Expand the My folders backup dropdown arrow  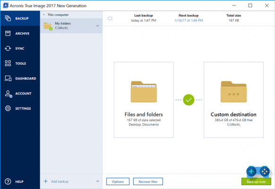[97, 26]
